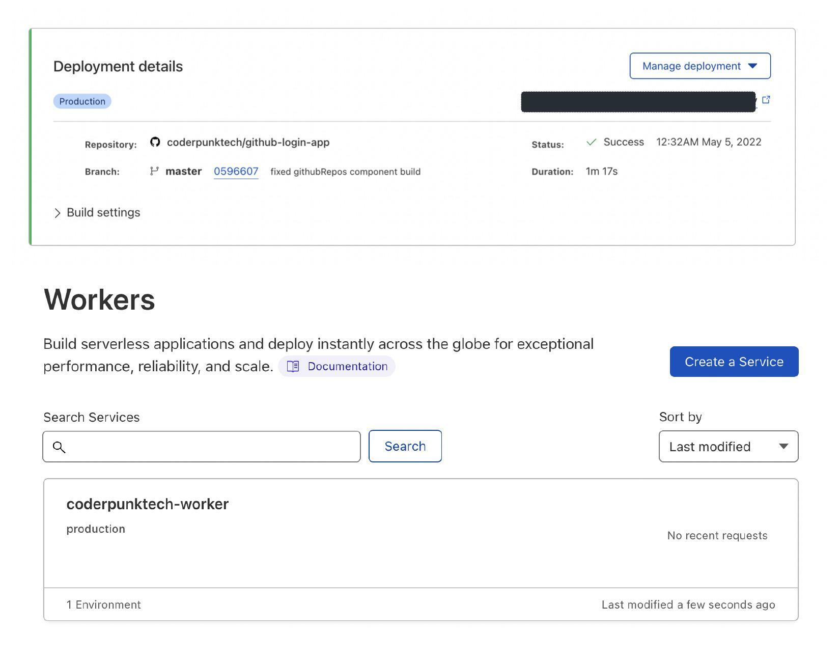This screenshot has height=659, width=840.
Task: Open the Manage deployment dropdown
Action: click(699, 66)
